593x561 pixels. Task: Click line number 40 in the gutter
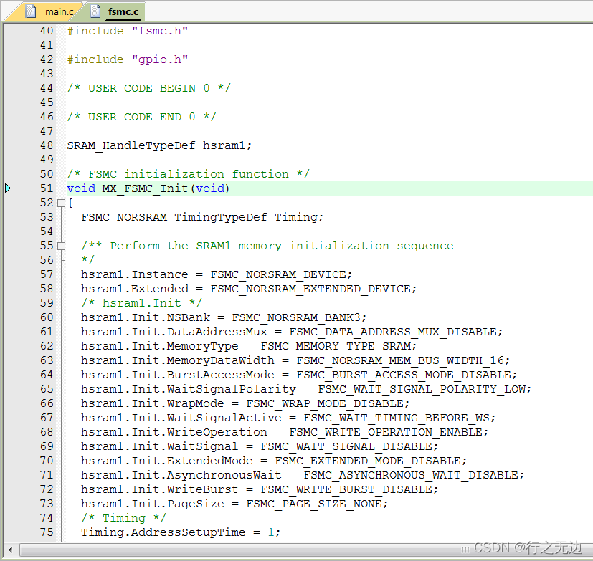coord(47,31)
